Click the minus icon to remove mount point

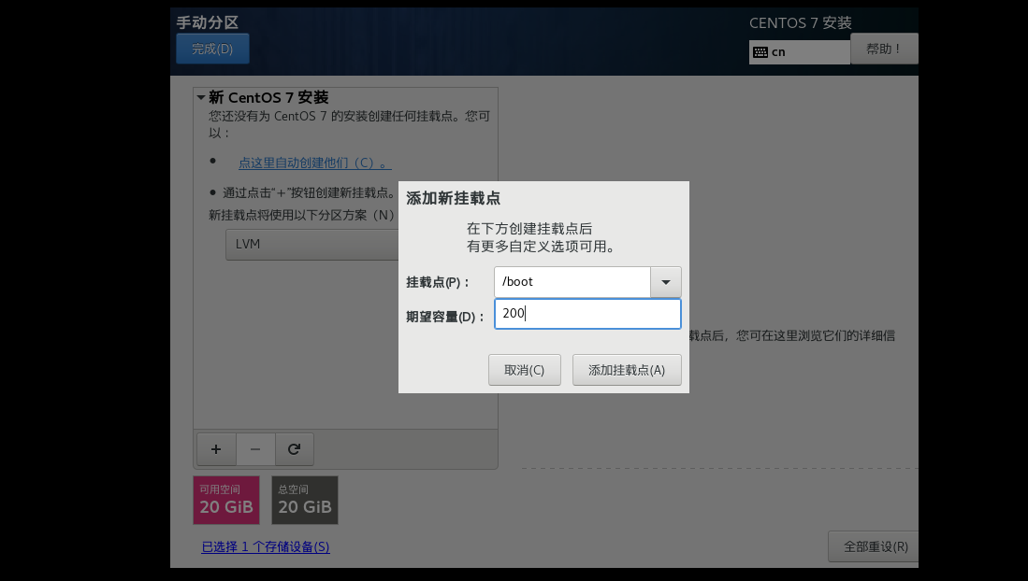tap(255, 448)
